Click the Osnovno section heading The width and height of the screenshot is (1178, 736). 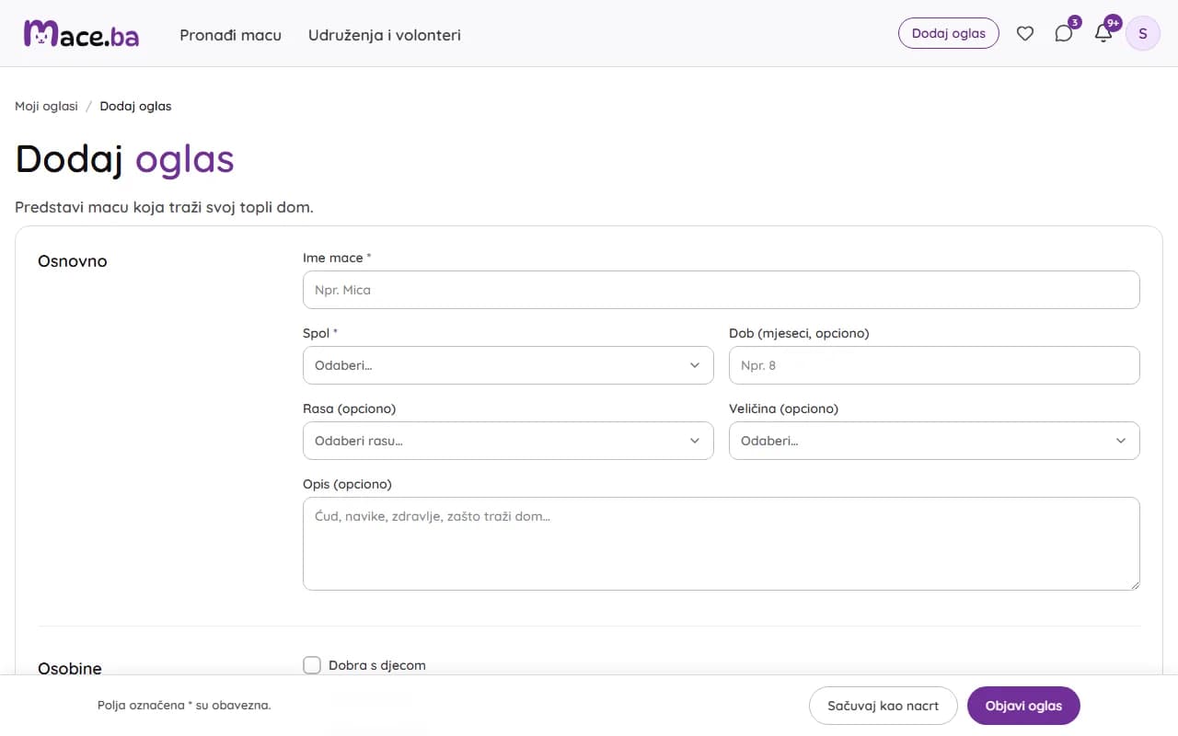pos(73,261)
